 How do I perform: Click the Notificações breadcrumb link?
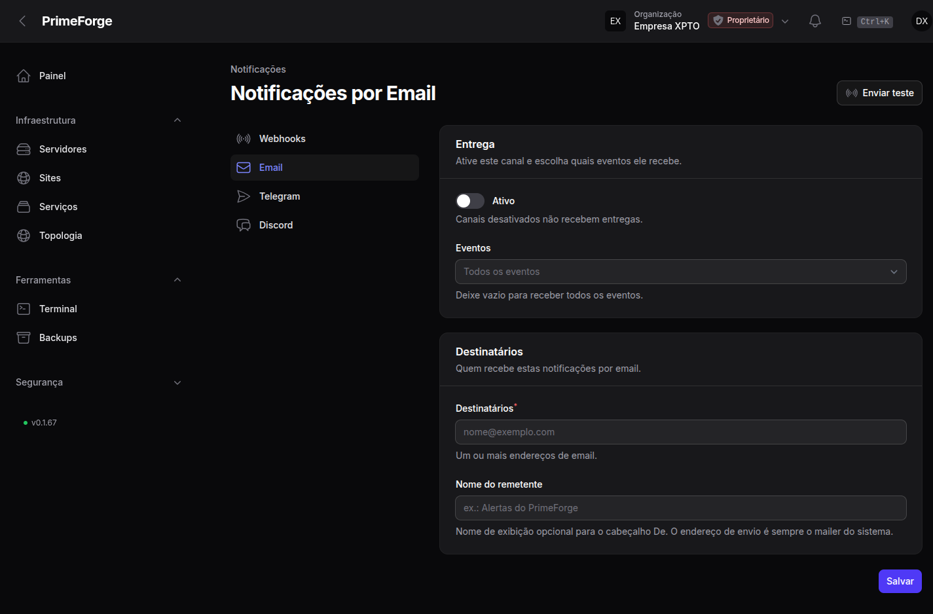(258, 69)
